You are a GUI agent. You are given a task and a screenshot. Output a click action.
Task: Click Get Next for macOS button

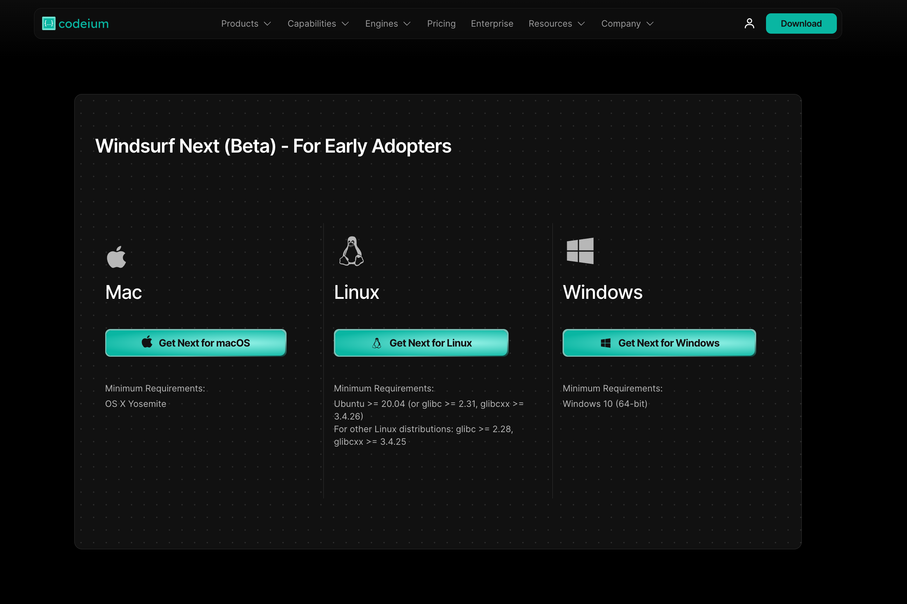click(x=195, y=342)
